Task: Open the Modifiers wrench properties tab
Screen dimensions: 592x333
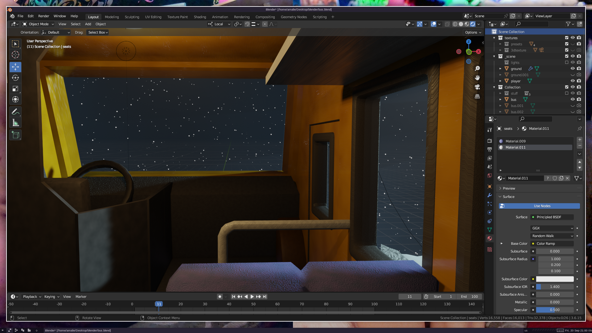Action: tap(490, 195)
